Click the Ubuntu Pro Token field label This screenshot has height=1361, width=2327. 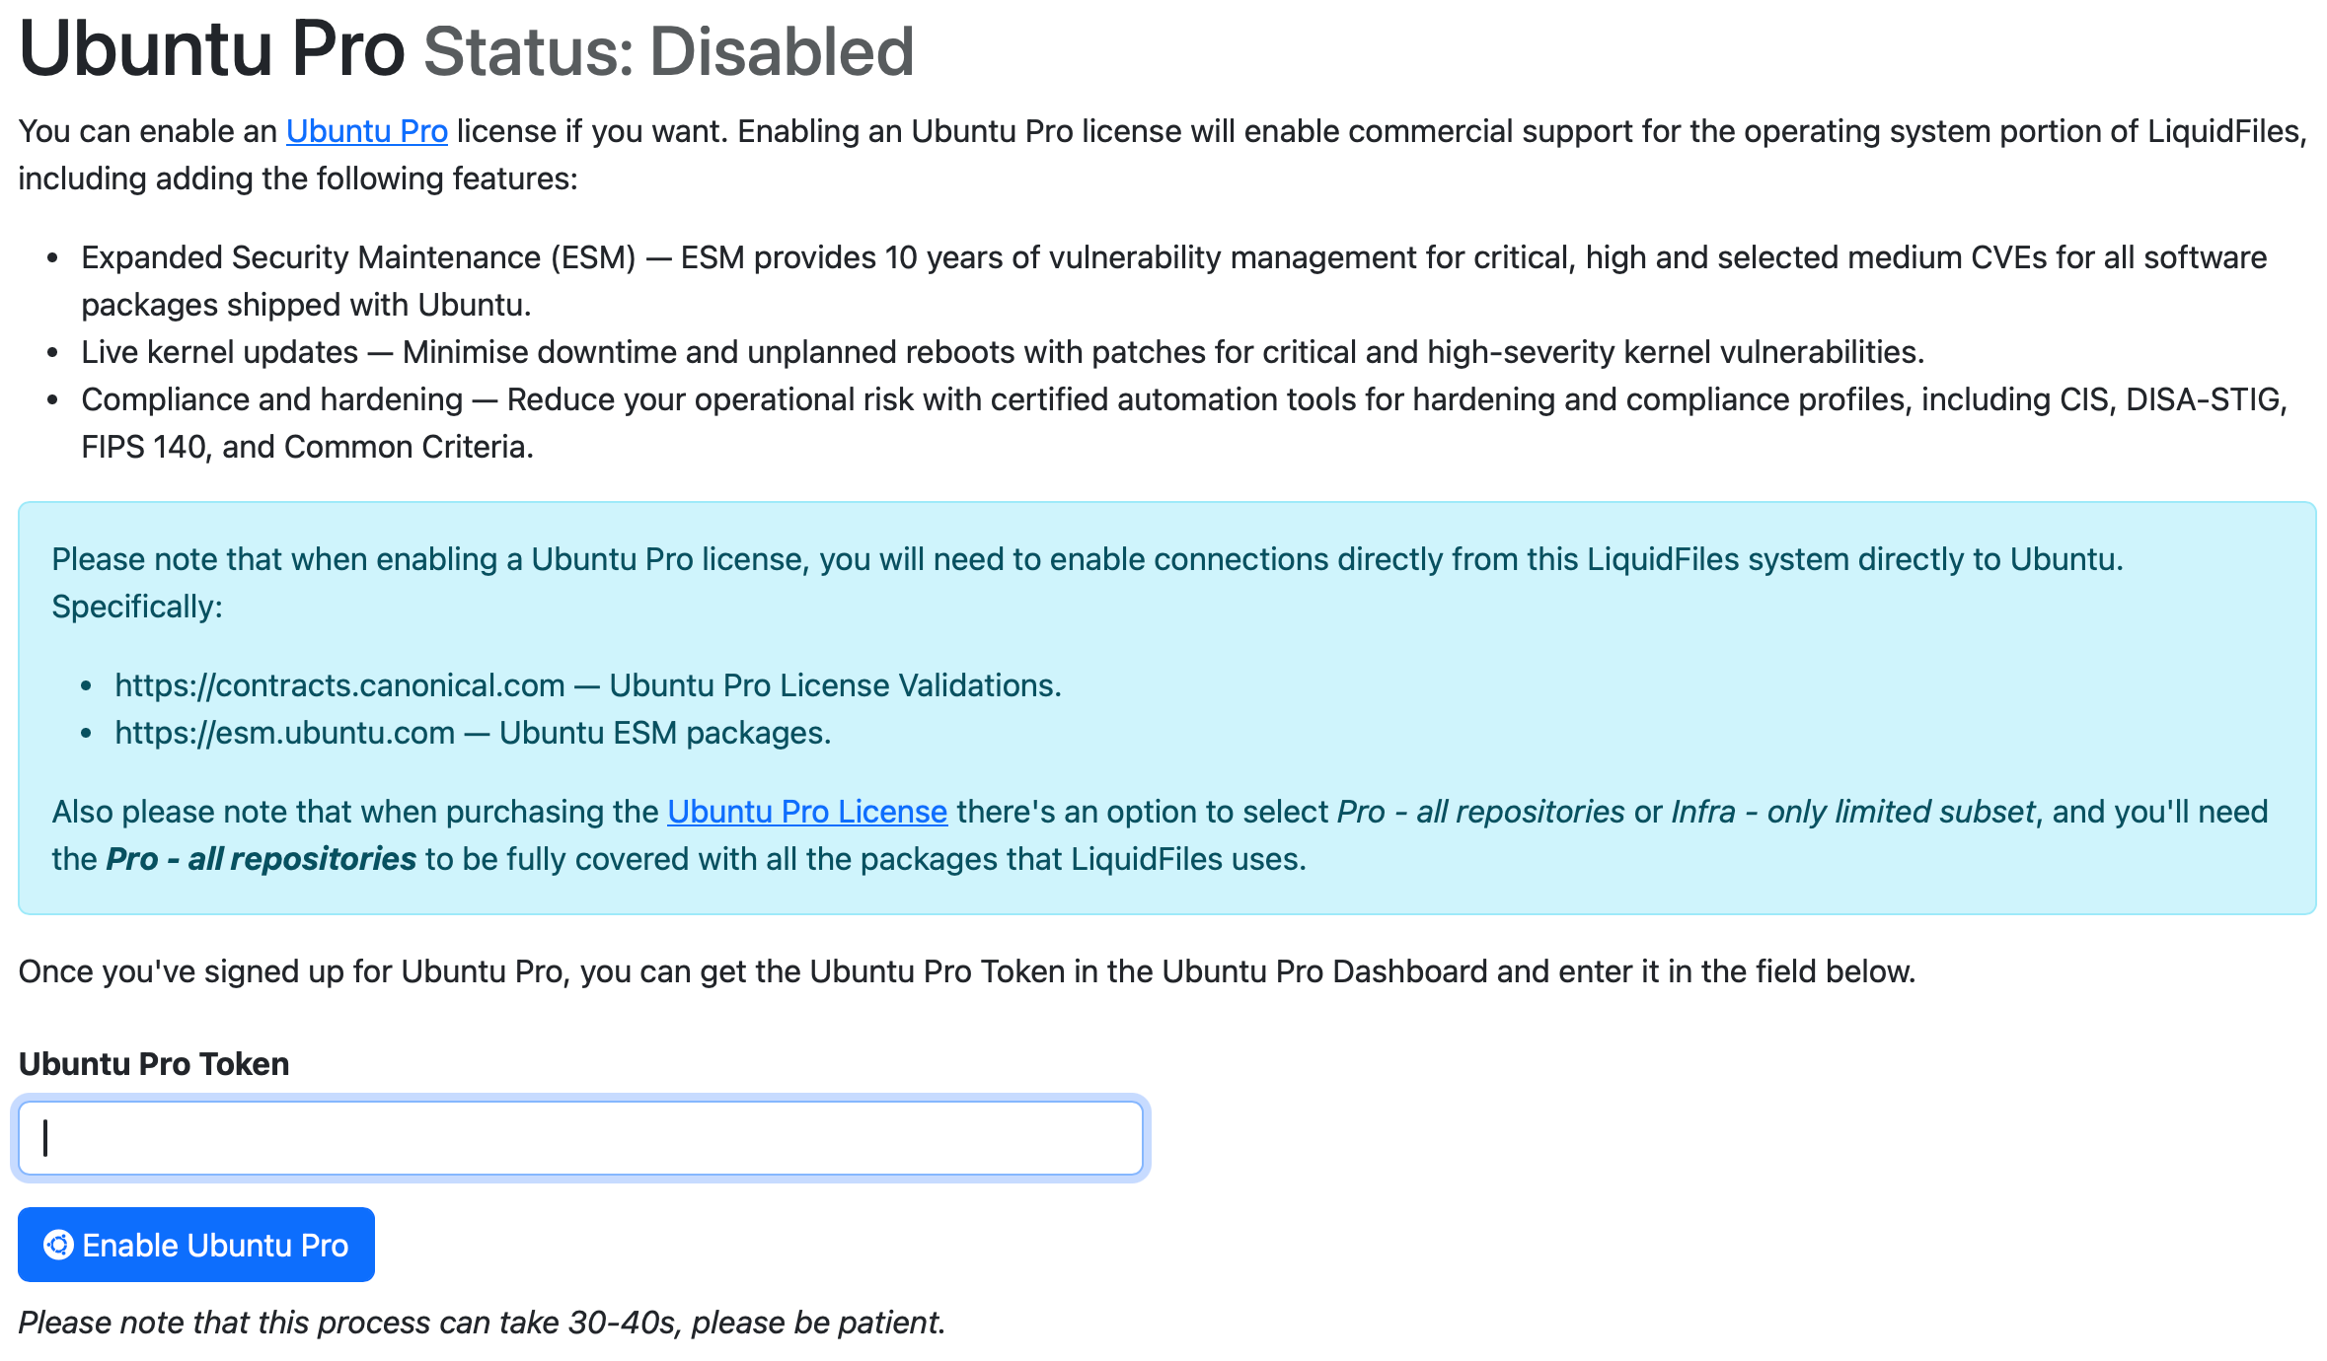tap(154, 1064)
